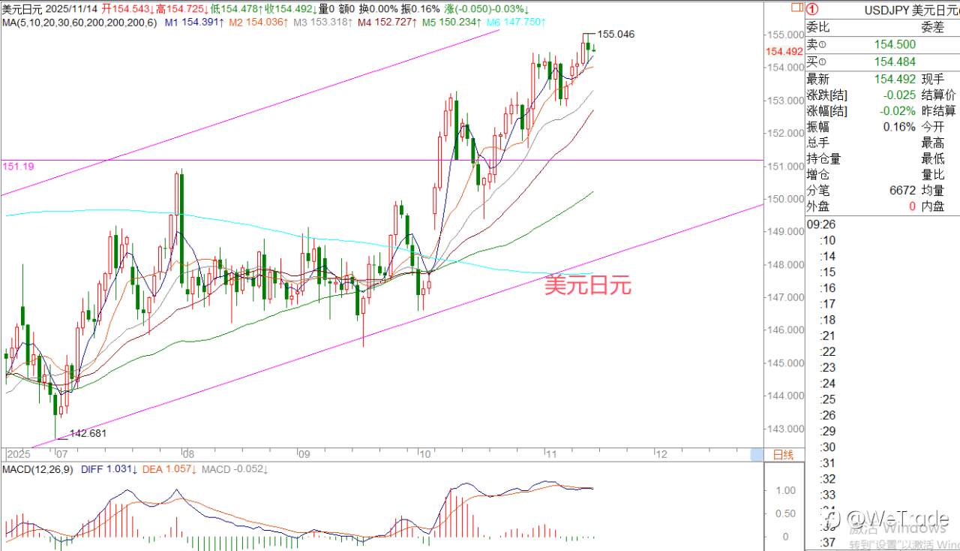Viewport: 960px width, 551px height.
Task: Click the 美元日元 title at chart top-left
Action: coord(21,9)
